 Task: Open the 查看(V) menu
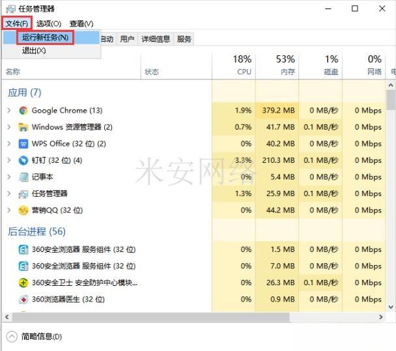click(81, 23)
